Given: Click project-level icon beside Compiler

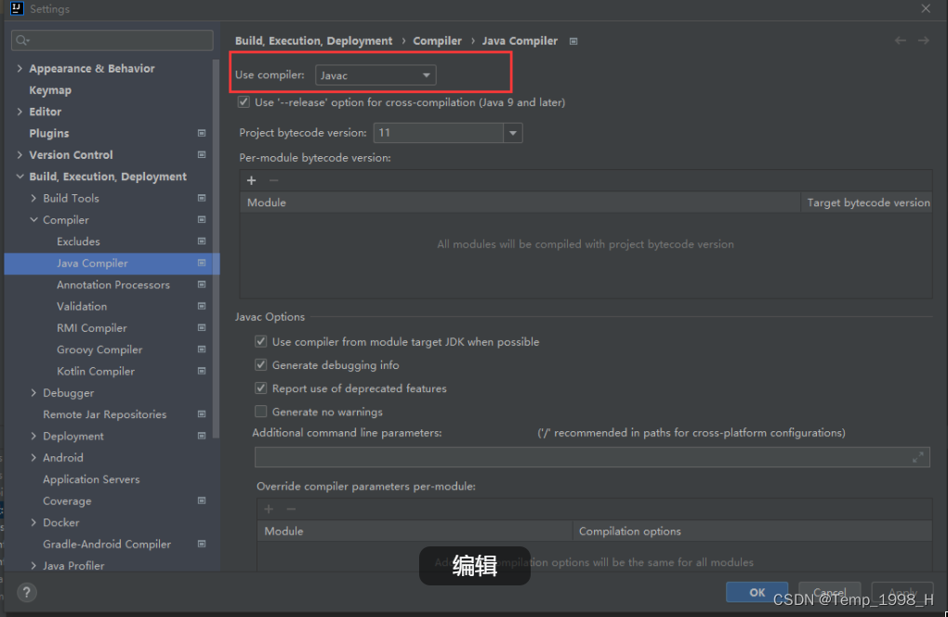Looking at the screenshot, I should click(x=202, y=220).
